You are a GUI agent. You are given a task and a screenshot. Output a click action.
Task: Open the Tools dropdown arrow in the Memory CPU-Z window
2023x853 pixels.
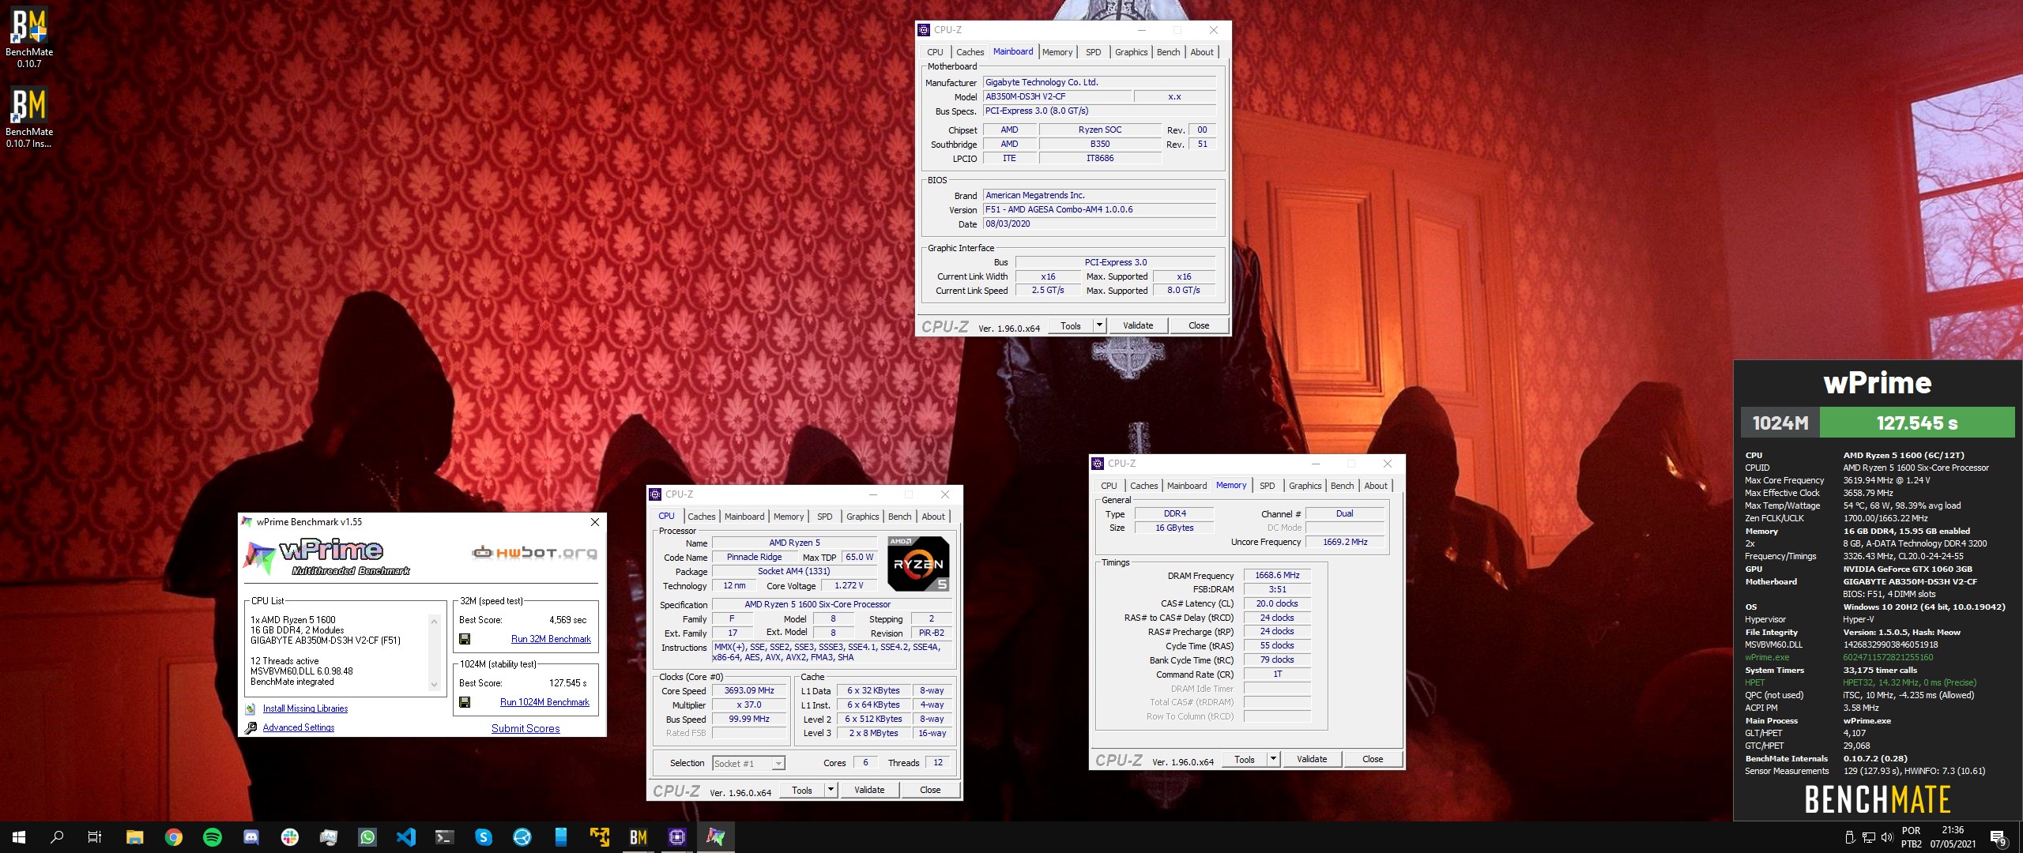point(1272,759)
